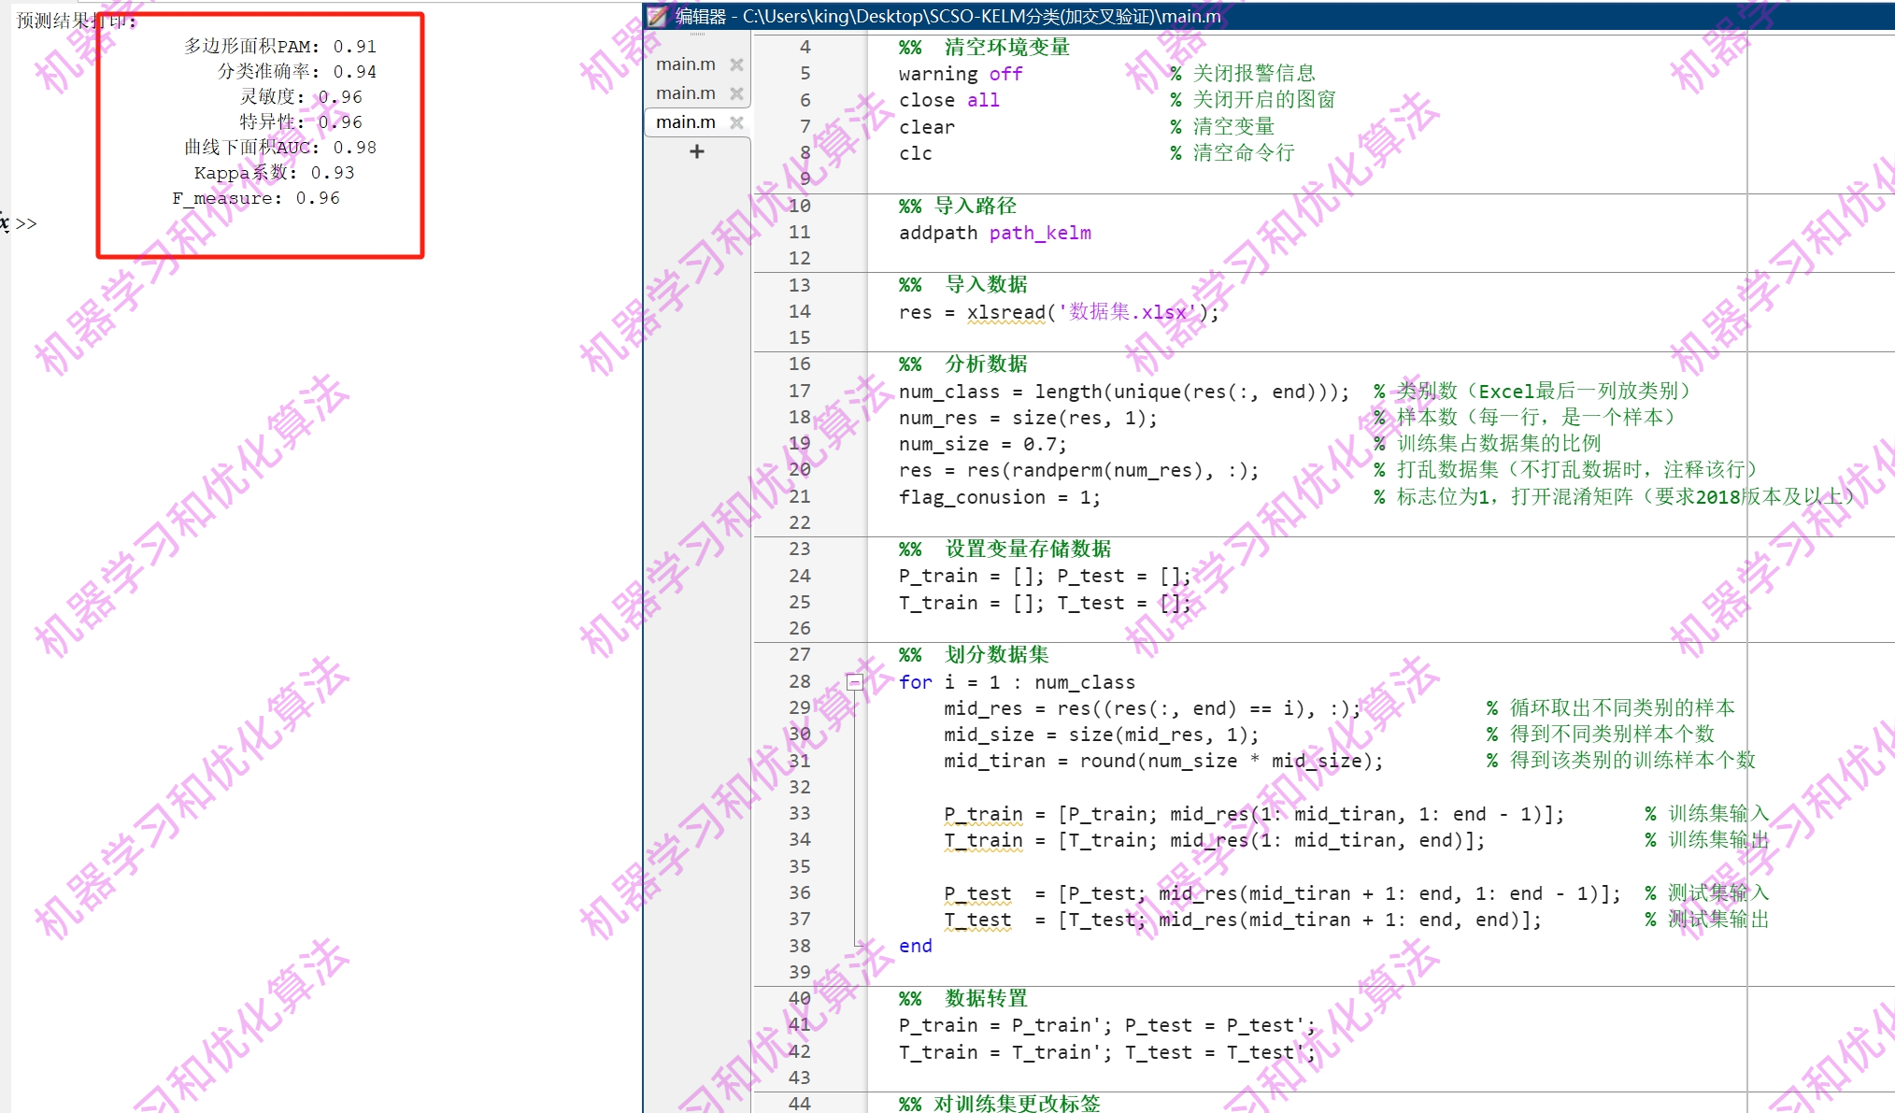Switch to the topmost main.m tab

685,64
